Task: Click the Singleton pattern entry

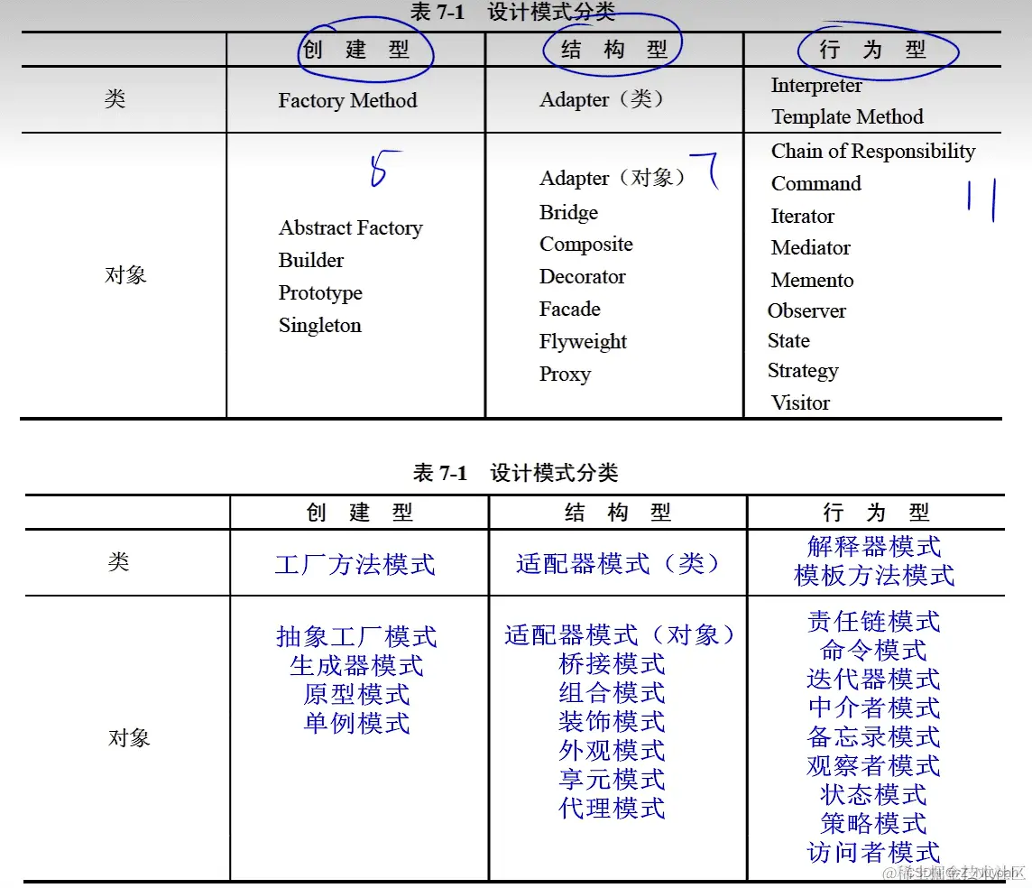Action: 319,325
